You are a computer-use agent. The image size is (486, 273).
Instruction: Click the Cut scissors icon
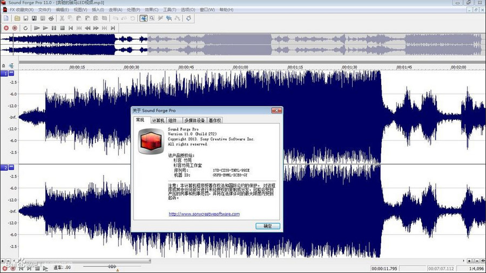coord(62,18)
